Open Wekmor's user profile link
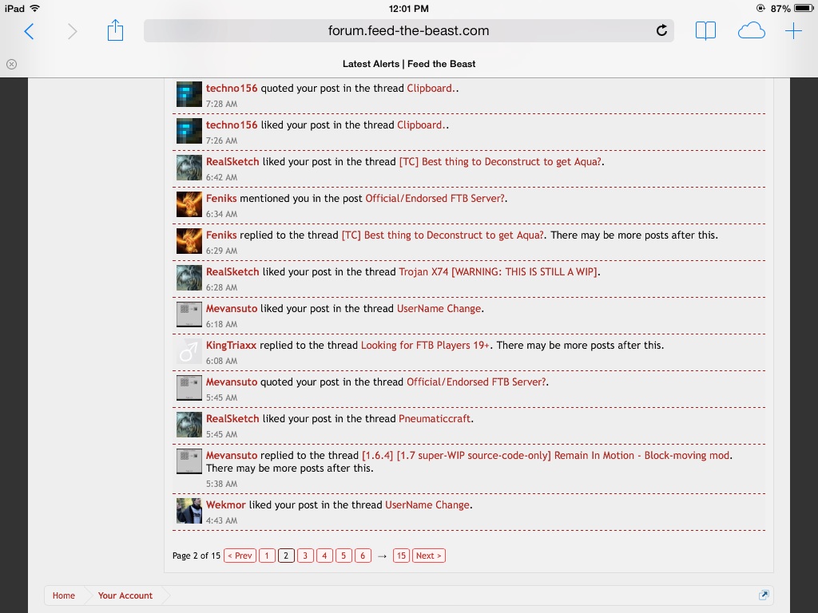This screenshot has height=613, width=818. tap(226, 504)
